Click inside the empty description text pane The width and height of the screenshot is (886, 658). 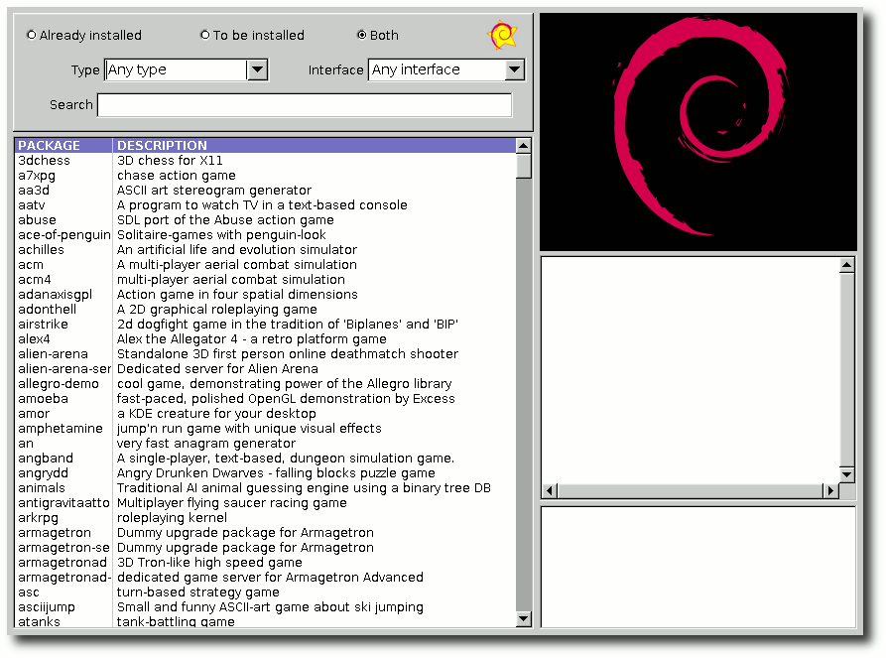[691, 370]
